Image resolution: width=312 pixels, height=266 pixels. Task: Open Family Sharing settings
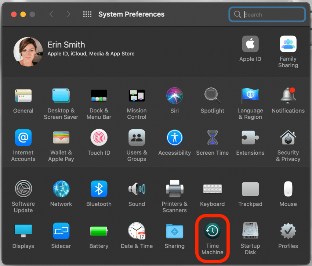coord(288,44)
